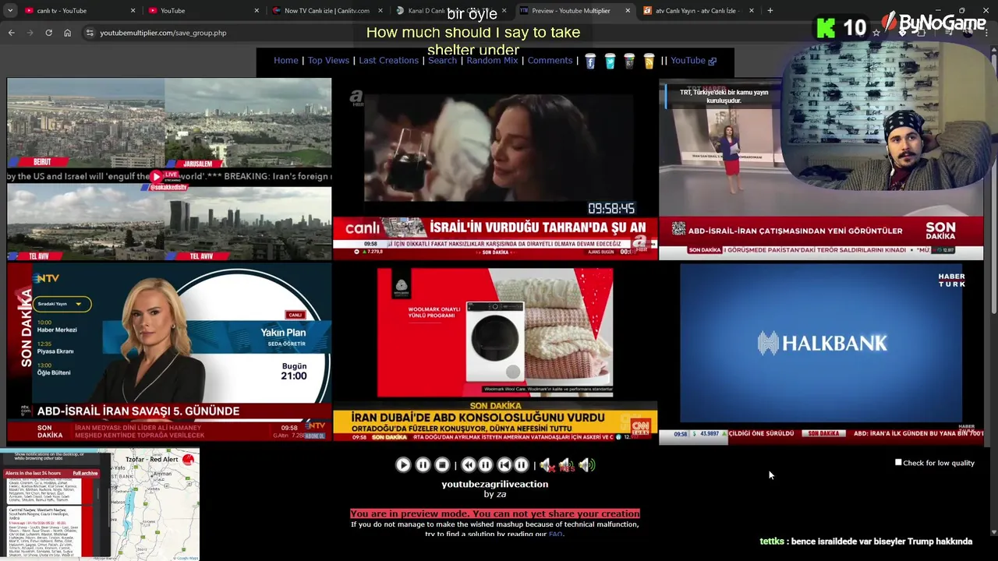Click the Beirut Jerusalem Tel Aviv livecam video
The height and width of the screenshot is (561, 998).
[169, 169]
